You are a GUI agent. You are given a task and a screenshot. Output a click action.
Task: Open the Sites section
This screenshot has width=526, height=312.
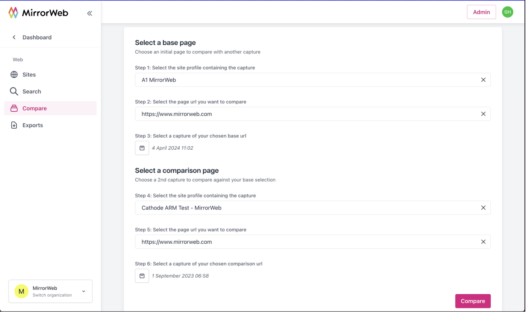50,74
